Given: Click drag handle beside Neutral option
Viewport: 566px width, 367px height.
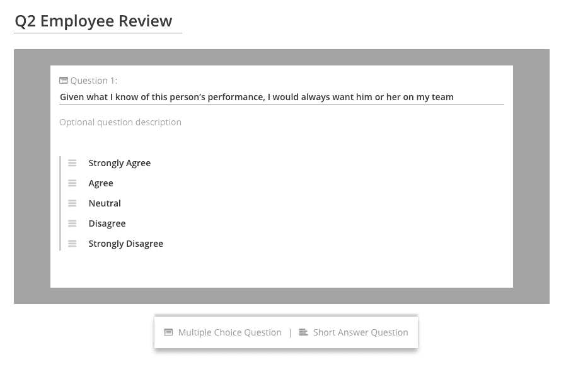Looking at the screenshot, I should point(72,203).
